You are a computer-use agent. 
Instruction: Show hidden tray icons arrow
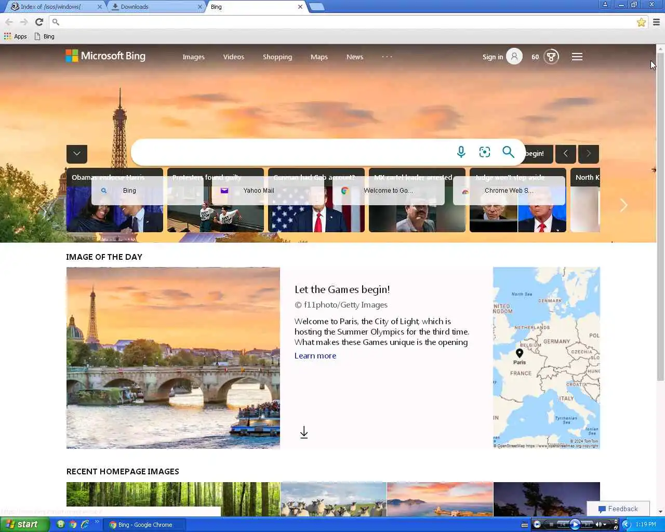[x=626, y=524]
